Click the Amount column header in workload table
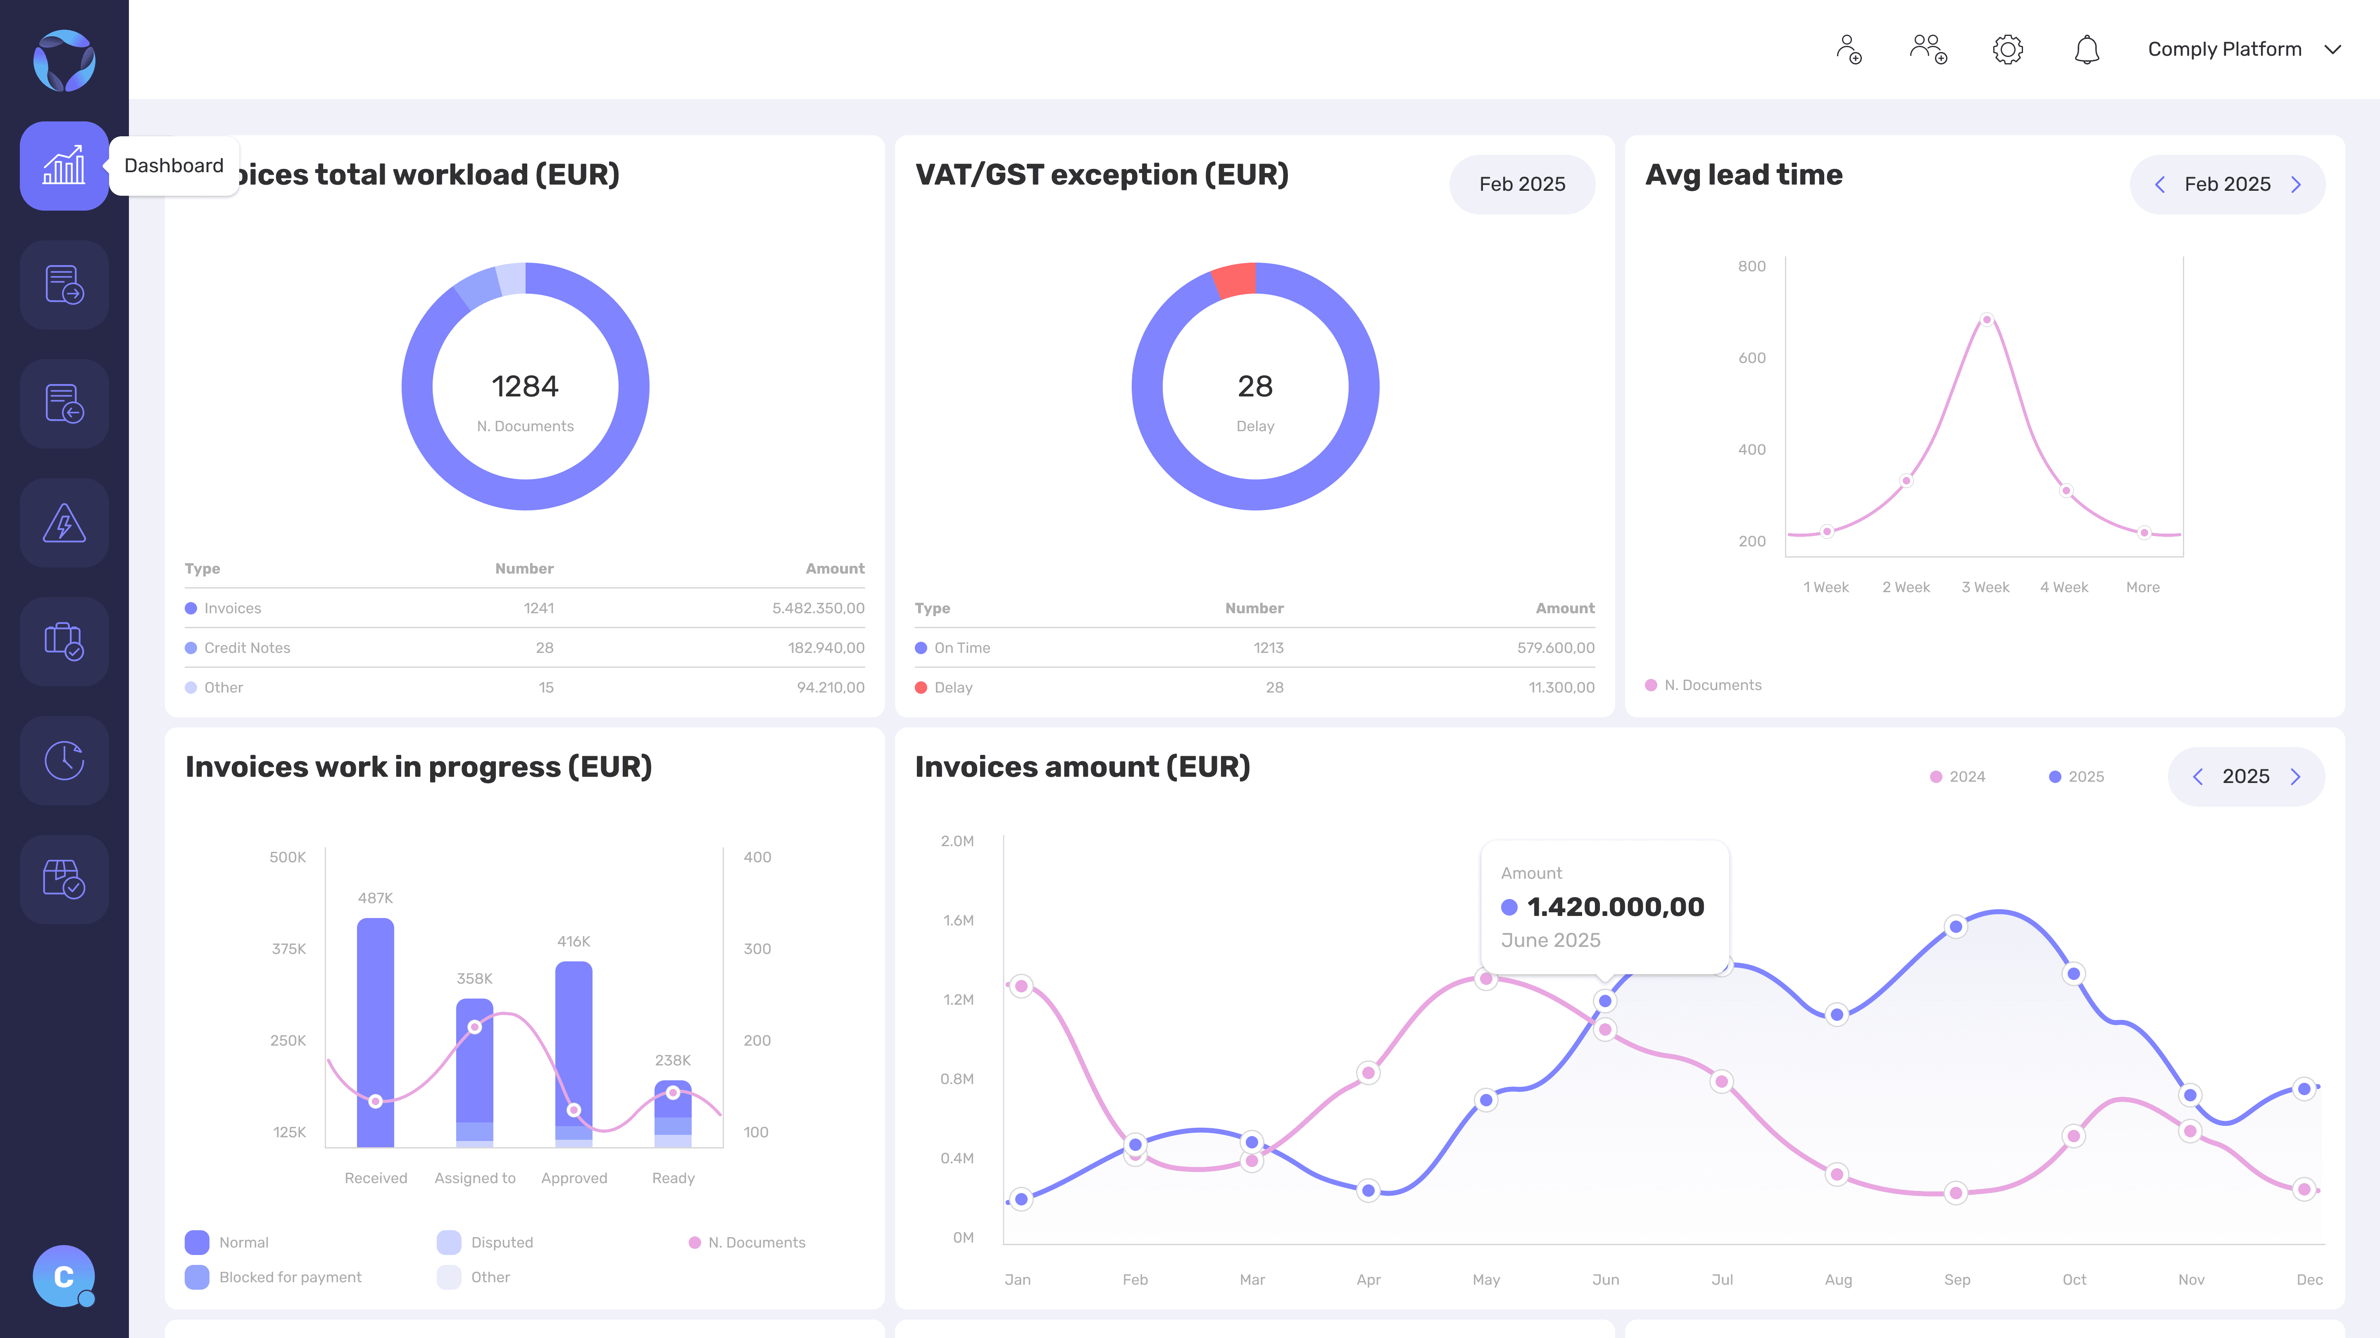2380x1338 pixels. click(x=834, y=568)
